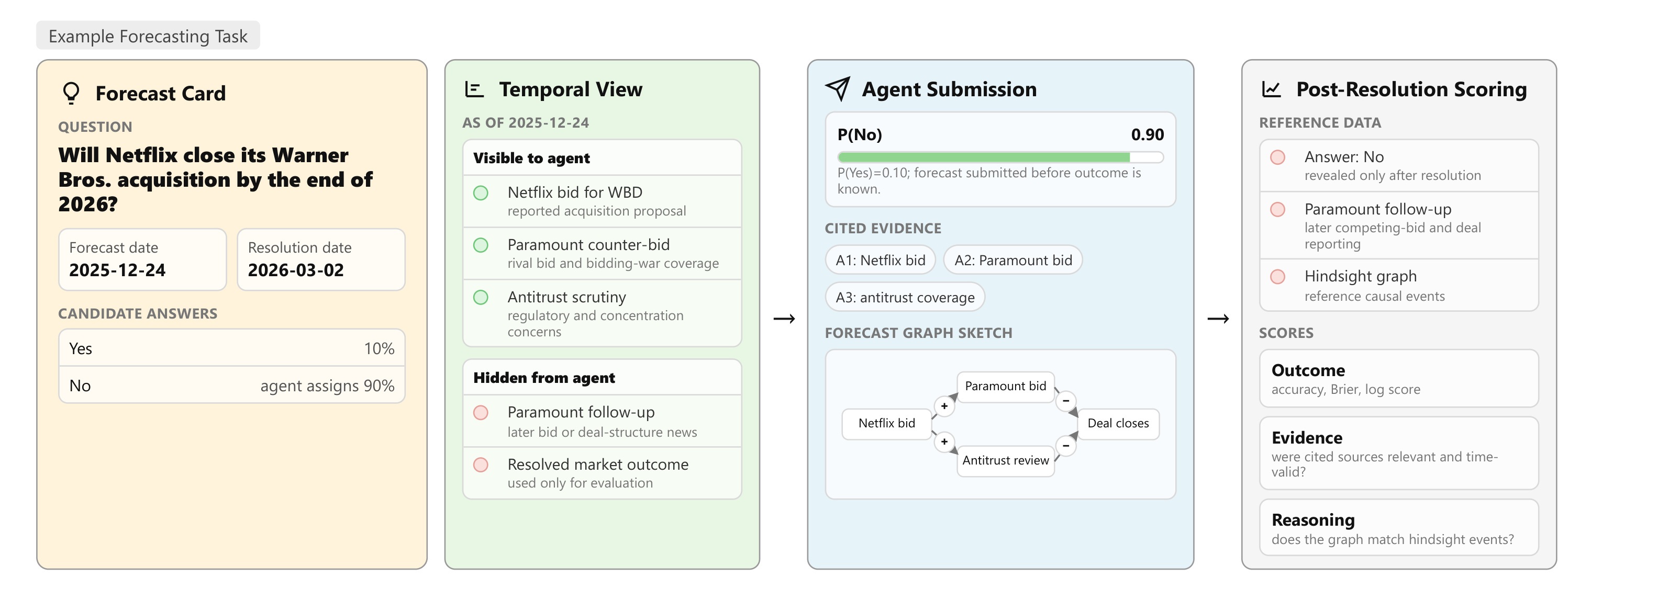The width and height of the screenshot is (1658, 589).
Task: Click the Example Forecasting Task label tab
Action: coord(148,36)
